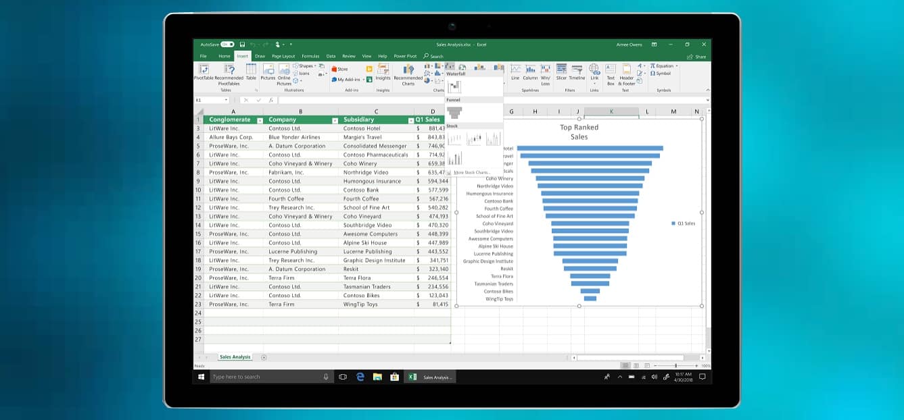Insert a Slicer filter
The image size is (904, 420).
561,73
